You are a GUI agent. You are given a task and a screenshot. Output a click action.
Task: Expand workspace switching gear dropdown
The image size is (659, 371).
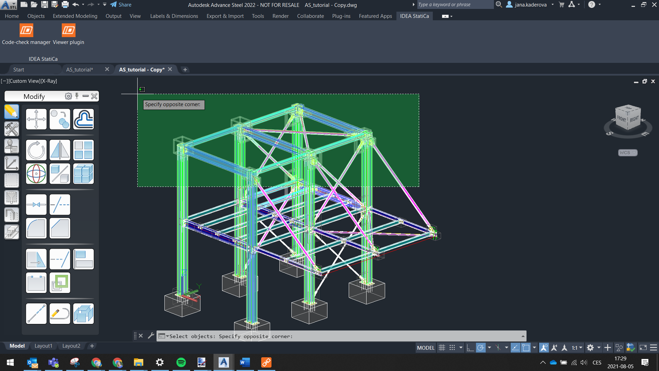(599, 348)
